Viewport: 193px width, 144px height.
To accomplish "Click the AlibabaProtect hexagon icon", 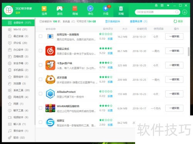I will (x=50, y=94).
